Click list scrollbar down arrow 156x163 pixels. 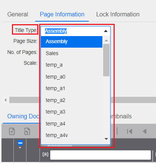106,139
